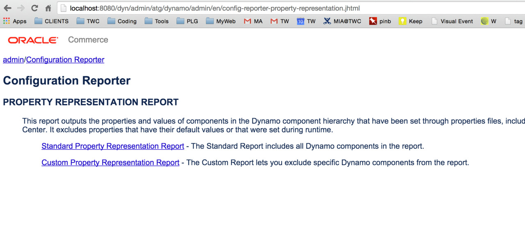
Task: Open the pinb bookmark
Action: click(380, 21)
